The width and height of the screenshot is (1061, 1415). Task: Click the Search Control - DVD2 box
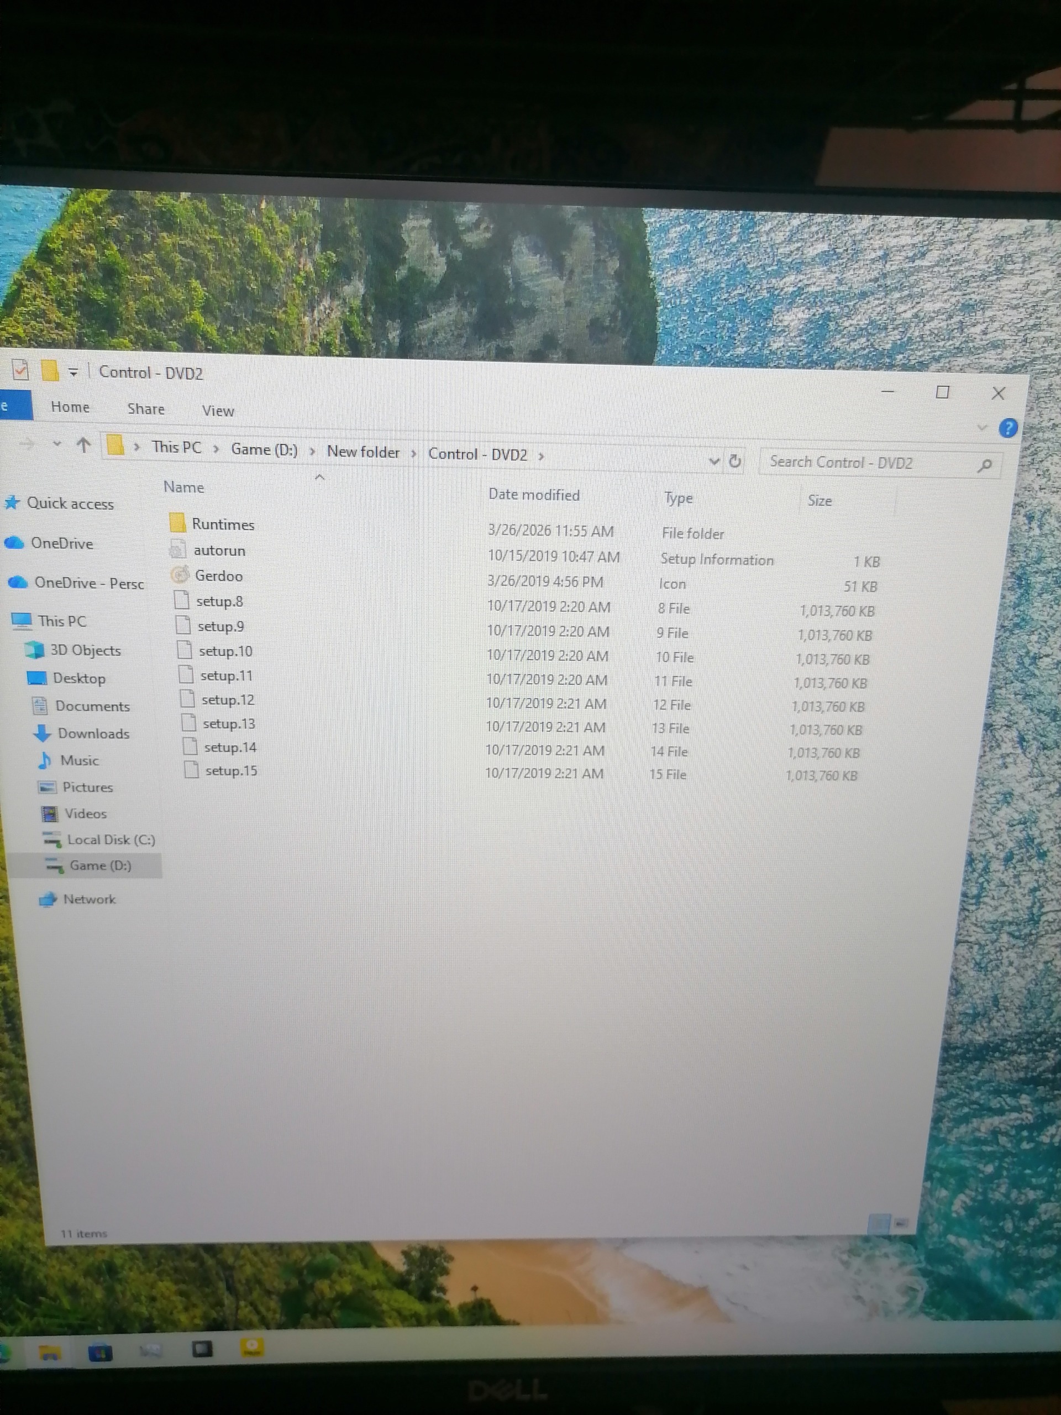[880, 463]
